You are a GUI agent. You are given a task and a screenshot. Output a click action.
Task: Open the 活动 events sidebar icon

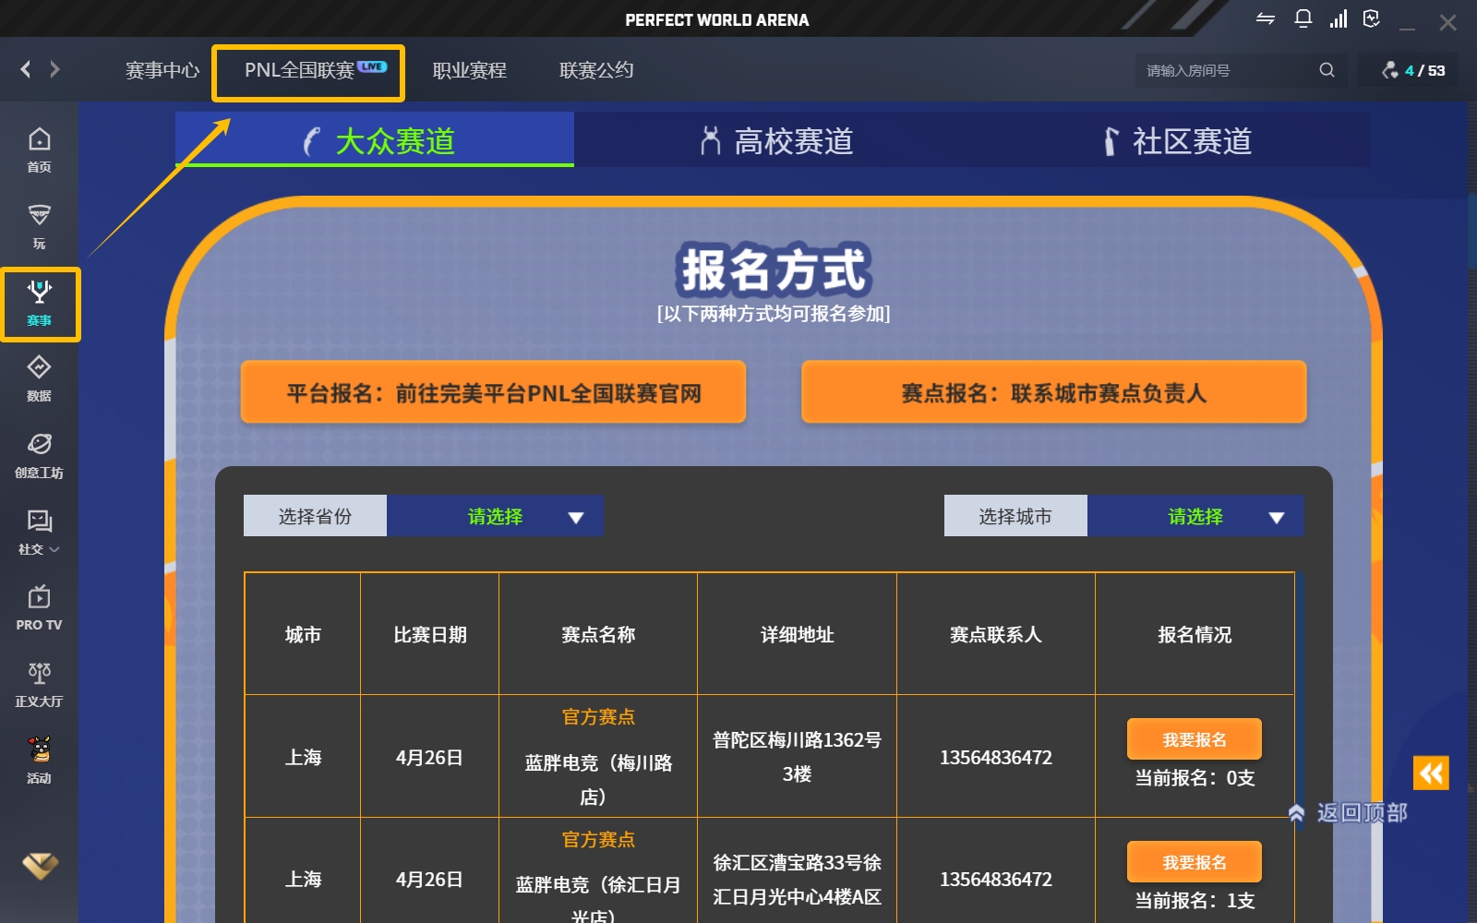coord(39,761)
